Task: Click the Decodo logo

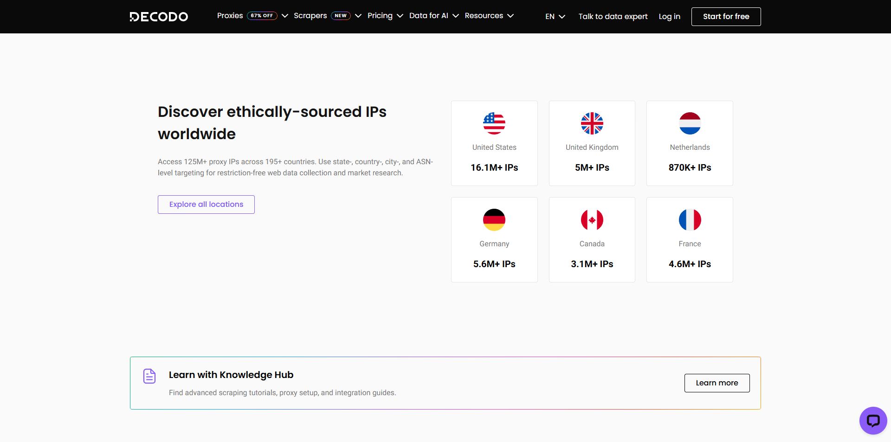Action: (x=158, y=16)
